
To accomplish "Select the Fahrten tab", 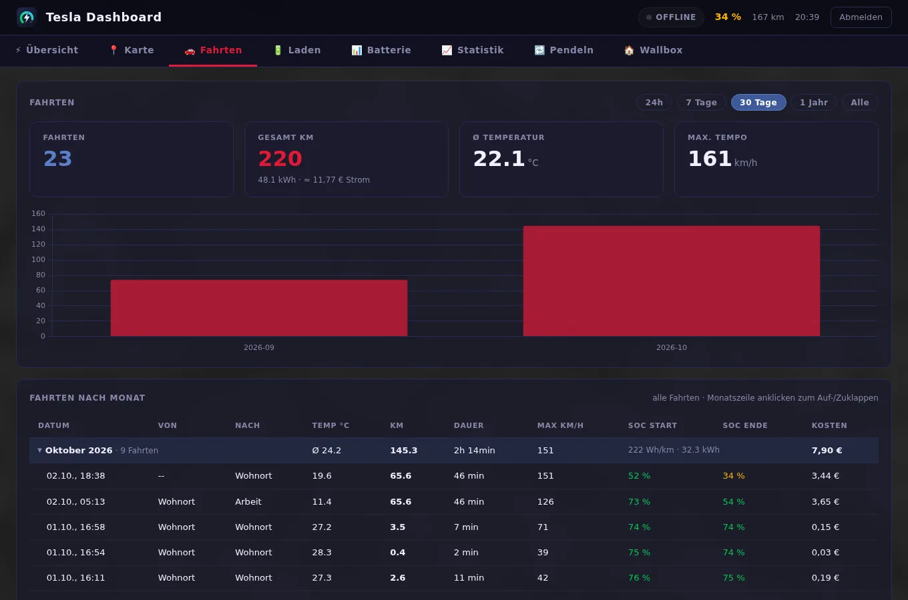I will pos(213,50).
